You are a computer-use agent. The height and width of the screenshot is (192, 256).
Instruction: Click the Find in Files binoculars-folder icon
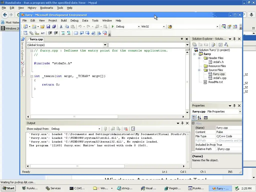point(170,26)
